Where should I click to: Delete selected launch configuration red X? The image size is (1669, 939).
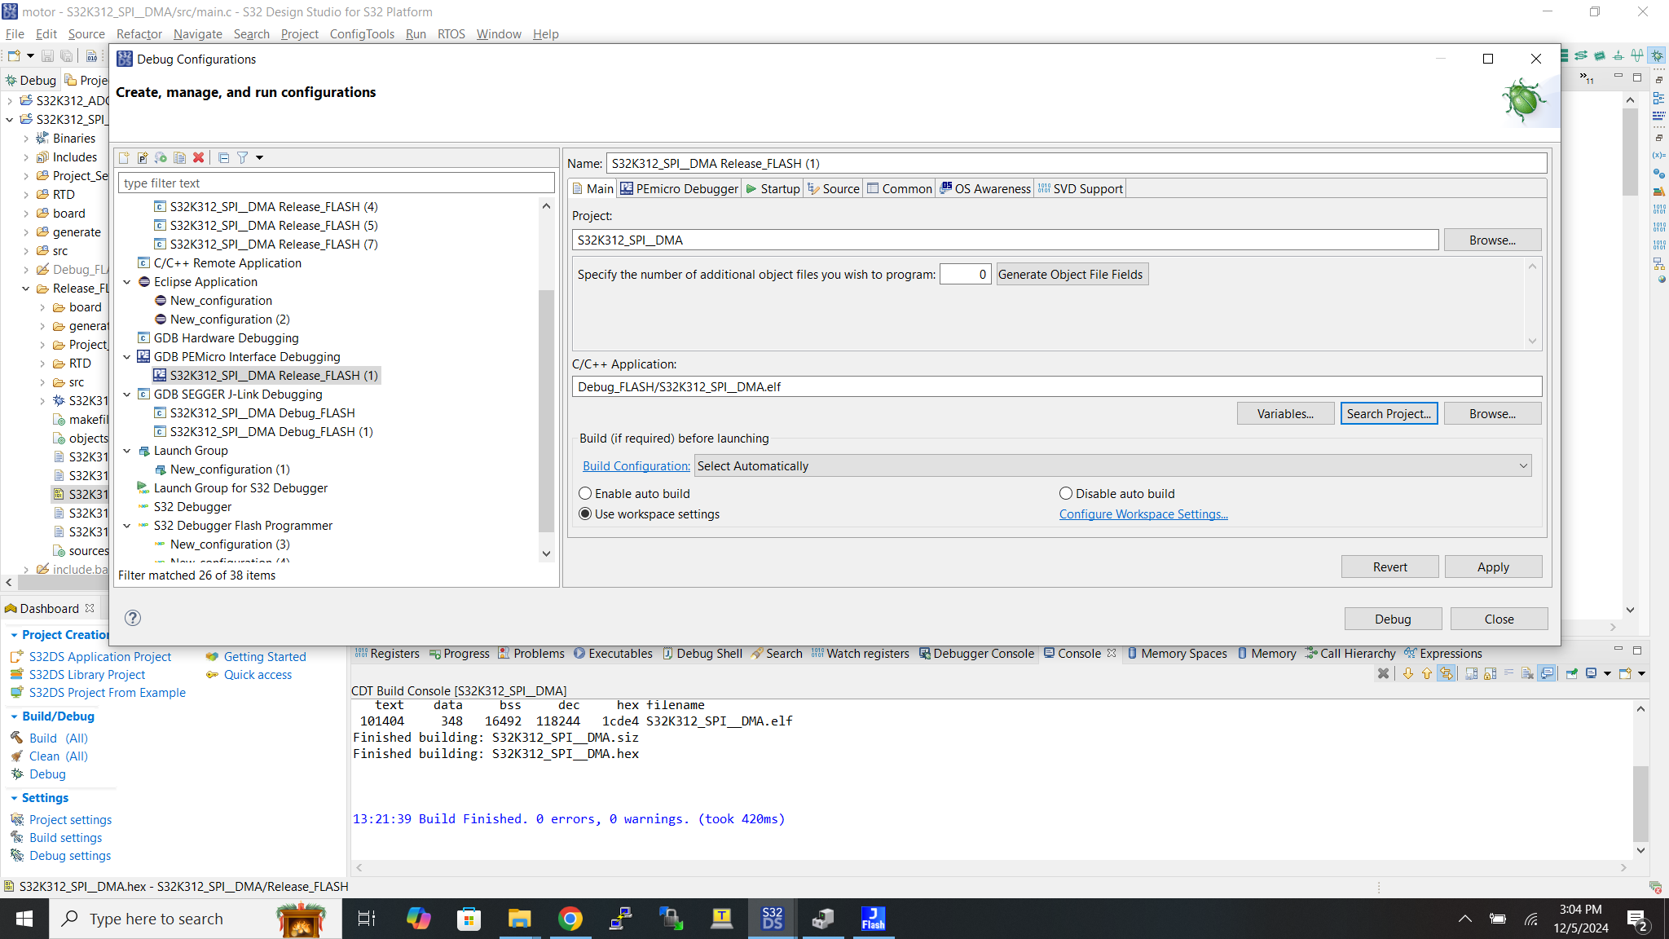(198, 157)
